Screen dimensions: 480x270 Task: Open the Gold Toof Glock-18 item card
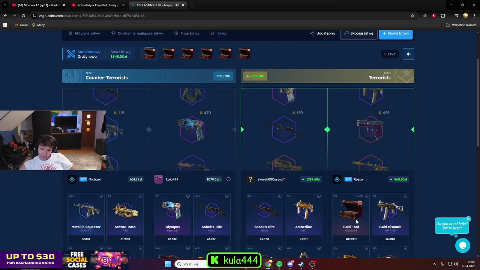351,217
